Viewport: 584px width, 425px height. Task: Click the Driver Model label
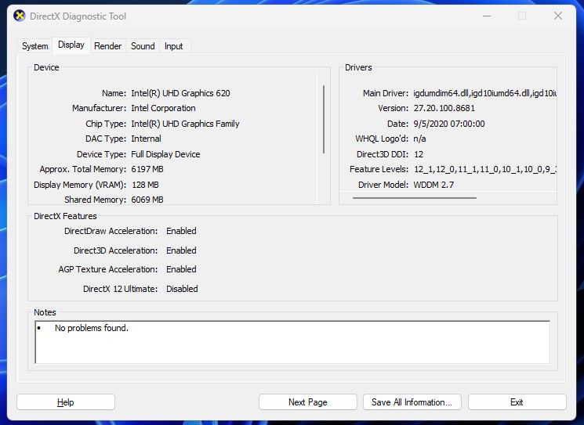coord(383,185)
